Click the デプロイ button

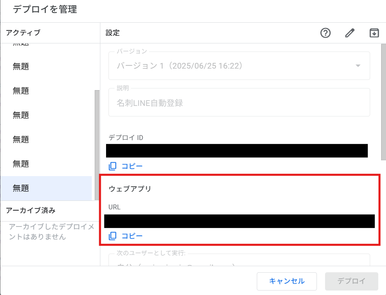click(x=351, y=281)
